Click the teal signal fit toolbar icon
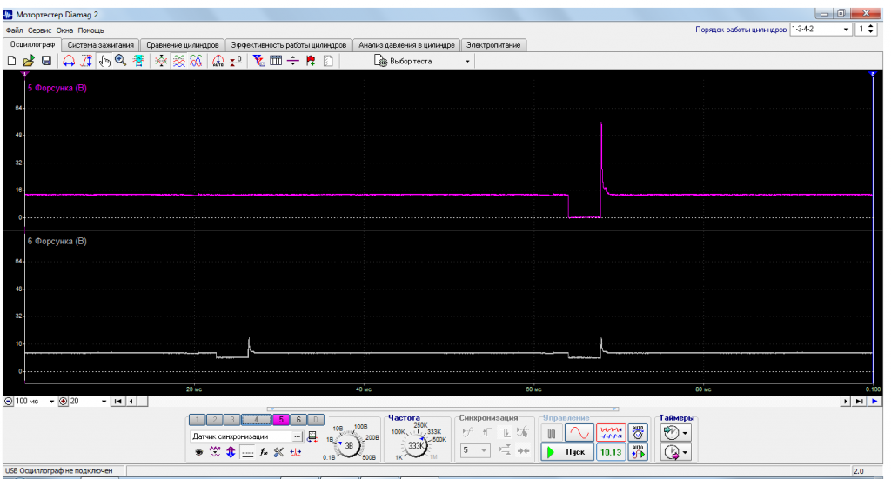This screenshot has width=891, height=479. pos(138,61)
